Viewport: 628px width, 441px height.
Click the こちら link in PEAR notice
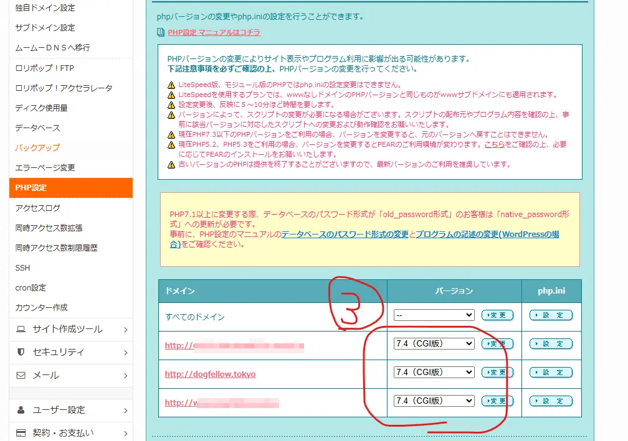coord(496,144)
